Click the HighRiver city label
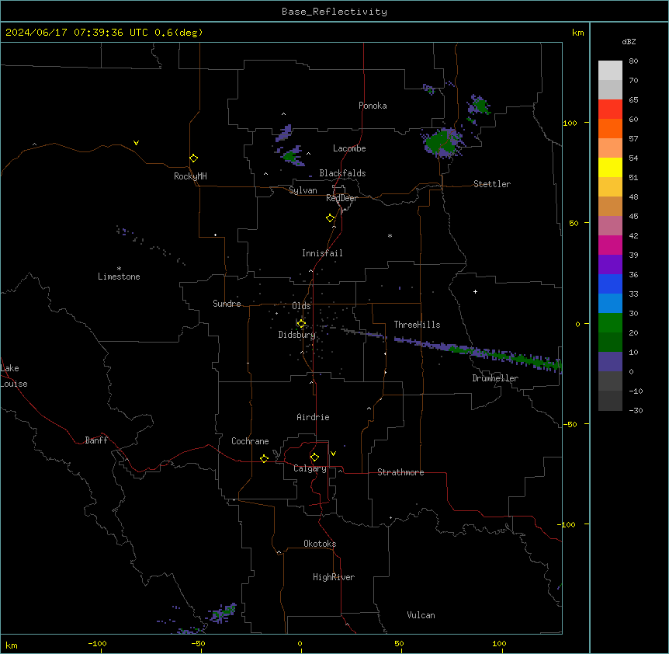The height and width of the screenshot is (654, 669). pos(334,577)
